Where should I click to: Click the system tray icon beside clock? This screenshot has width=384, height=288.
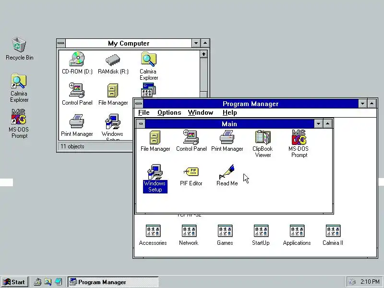click(352, 282)
